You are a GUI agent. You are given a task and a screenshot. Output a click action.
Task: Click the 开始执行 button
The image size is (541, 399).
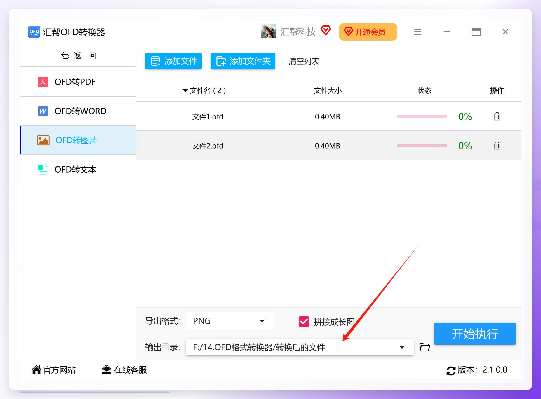pos(475,334)
